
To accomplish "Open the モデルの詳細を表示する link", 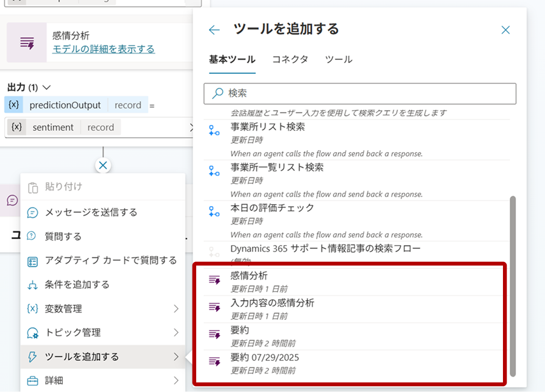I will (103, 49).
